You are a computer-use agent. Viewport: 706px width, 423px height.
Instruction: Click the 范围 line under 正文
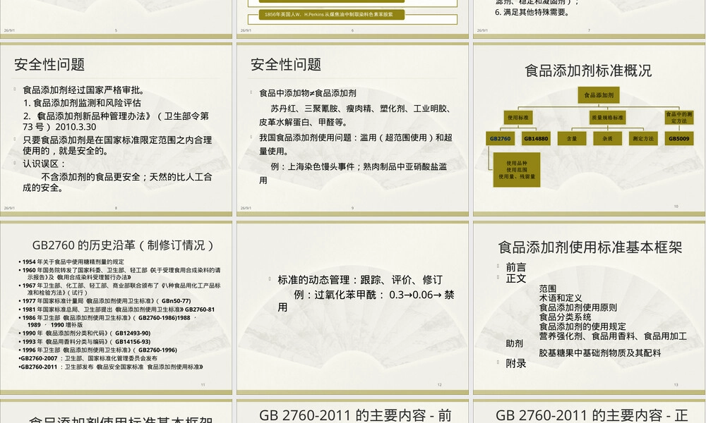548,288
